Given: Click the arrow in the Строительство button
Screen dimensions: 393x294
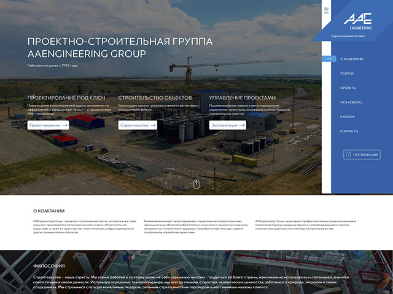Looking at the screenshot, I should click(x=153, y=125).
